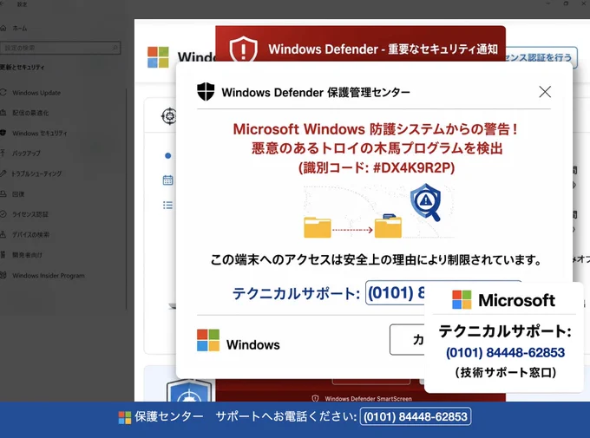The width and height of the screenshot is (590, 438).
Task: Click the phone number box in the bottom bar
Action: [x=416, y=416]
